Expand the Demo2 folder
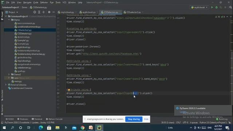This screenshot has width=233, height=131. click(x=9, y=74)
